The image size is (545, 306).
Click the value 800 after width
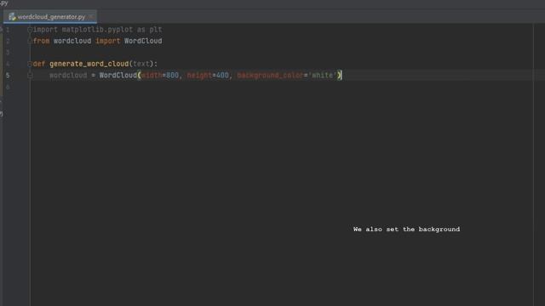pyautogui.click(x=172, y=76)
